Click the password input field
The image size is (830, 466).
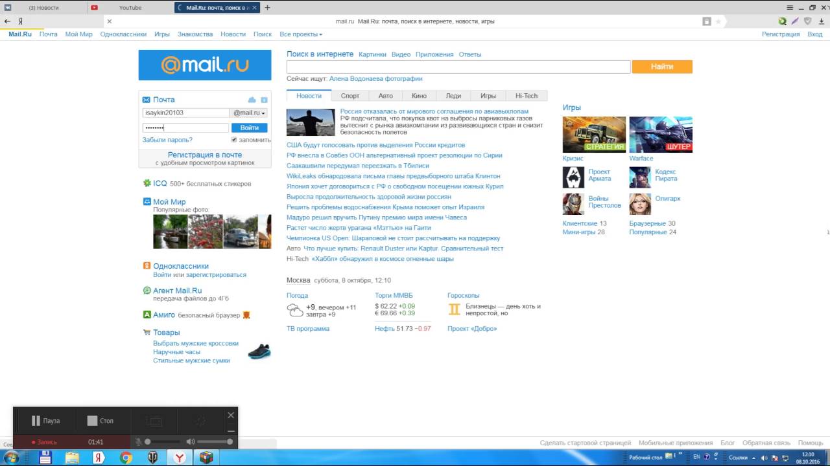[185, 128]
